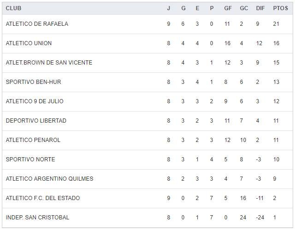The height and width of the screenshot is (230, 295).
Task: Click the J (played) column header
Action: [169, 8]
